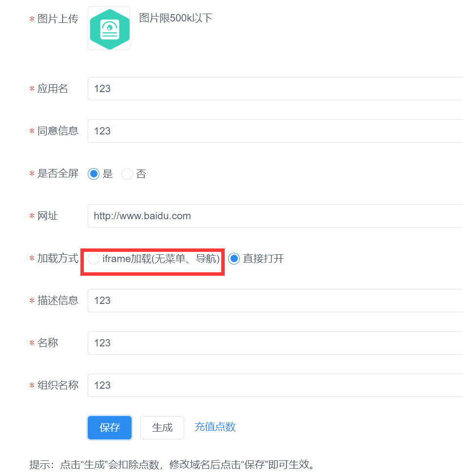The width and height of the screenshot is (463, 474).
Task: Click the 是否全屏 field label
Action: click(x=58, y=174)
